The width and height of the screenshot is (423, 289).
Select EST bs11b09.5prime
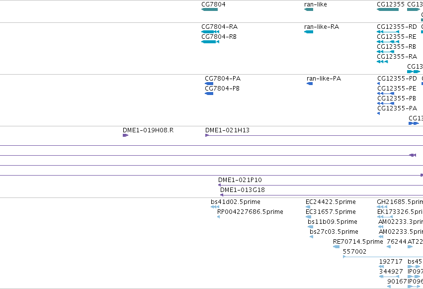[311, 227]
